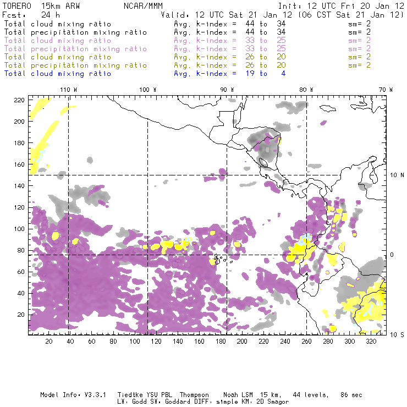
Task: Click the 'Fcst: 24 h' forecast label
Action: point(31,15)
